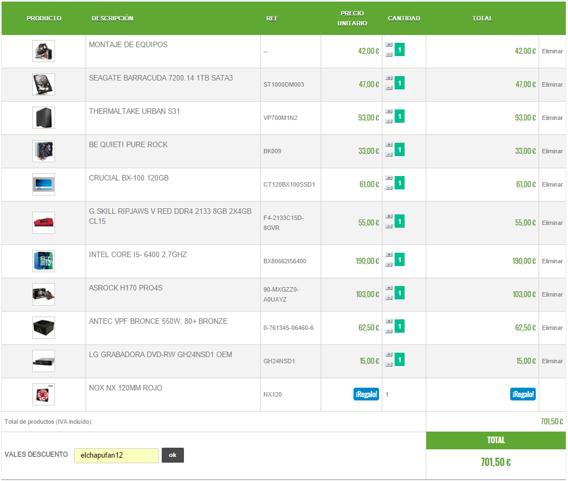Select reference ST1000DM003 text
Image resolution: width=568 pixels, height=481 pixels.
tap(283, 84)
